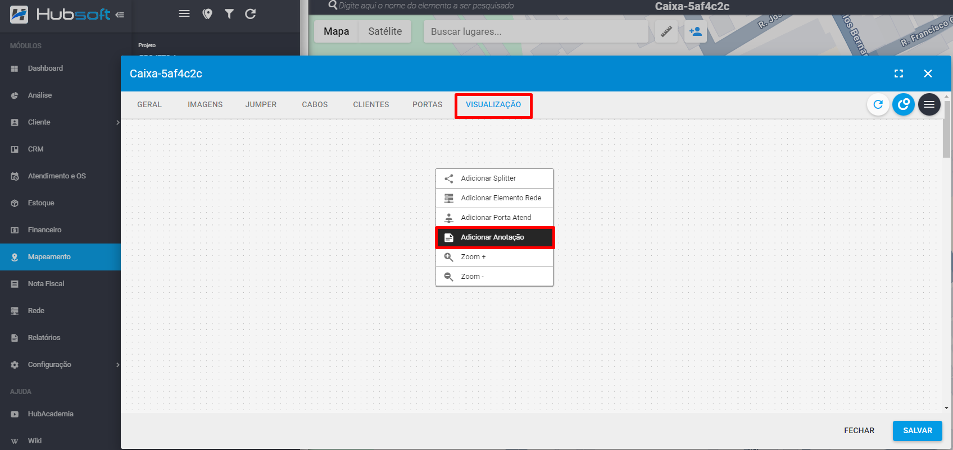This screenshot has height=450, width=953.
Task: Open Estoque module
Action: [x=60, y=203]
